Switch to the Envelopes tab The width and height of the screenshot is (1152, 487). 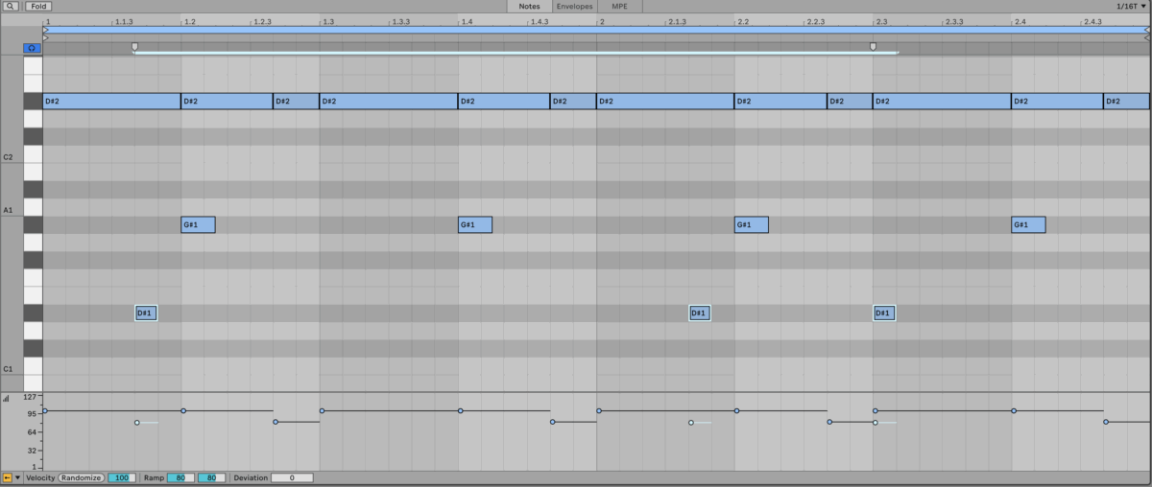(x=574, y=6)
